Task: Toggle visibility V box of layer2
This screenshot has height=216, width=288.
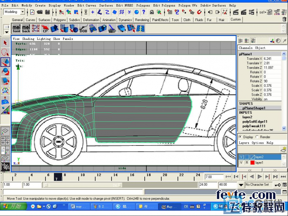Action: click(x=241, y=157)
